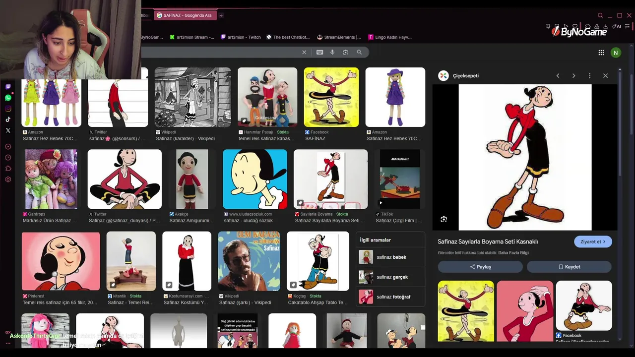
Task: Open the Google apps grid
Action: 601,52
